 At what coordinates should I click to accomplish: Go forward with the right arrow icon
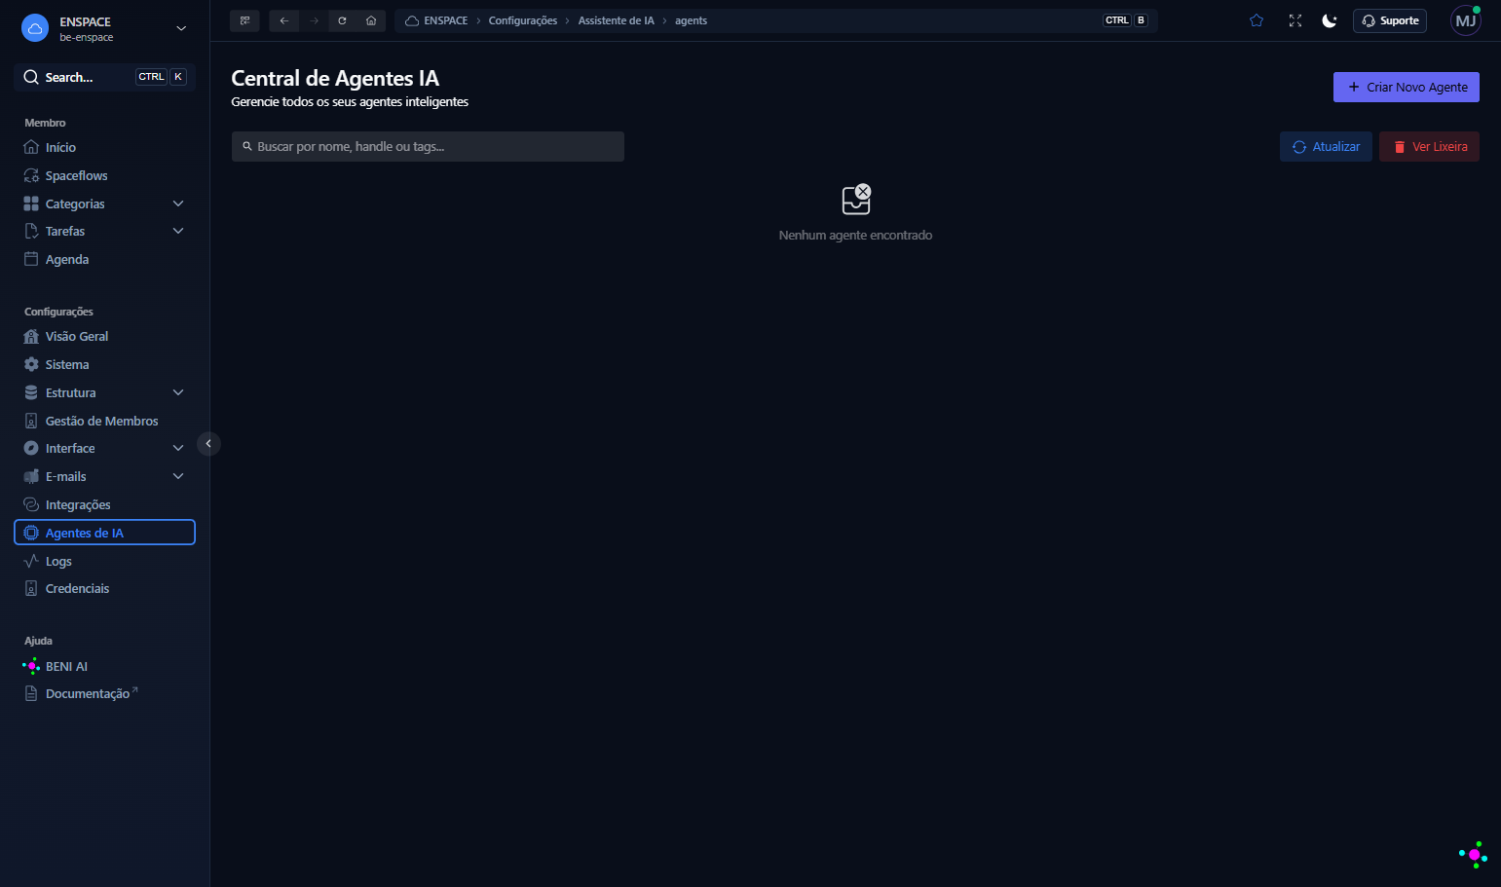click(x=314, y=20)
